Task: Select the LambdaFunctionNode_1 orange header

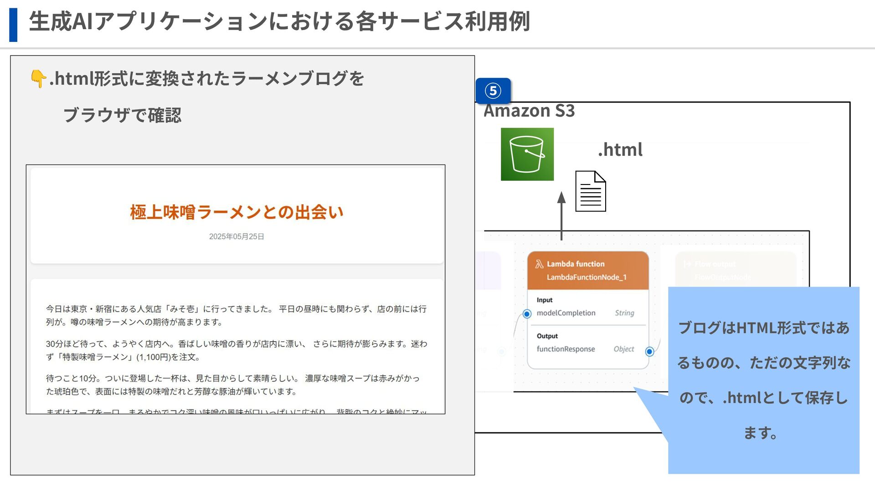Action: 588,271
